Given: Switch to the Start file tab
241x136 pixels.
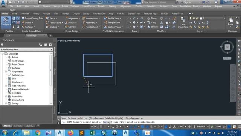Looking at the screenshot, I should (8, 36).
